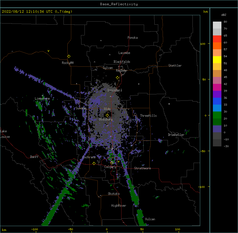Click the Banff label

pos(34,157)
